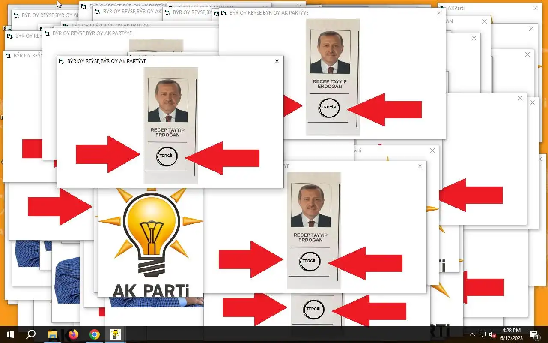Close the AKParti titled window
Viewport: 548px width, 343px height.
point(536,8)
